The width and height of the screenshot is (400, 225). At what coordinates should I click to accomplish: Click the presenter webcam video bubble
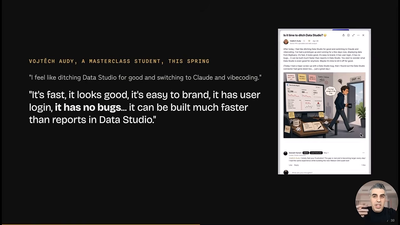(377, 202)
